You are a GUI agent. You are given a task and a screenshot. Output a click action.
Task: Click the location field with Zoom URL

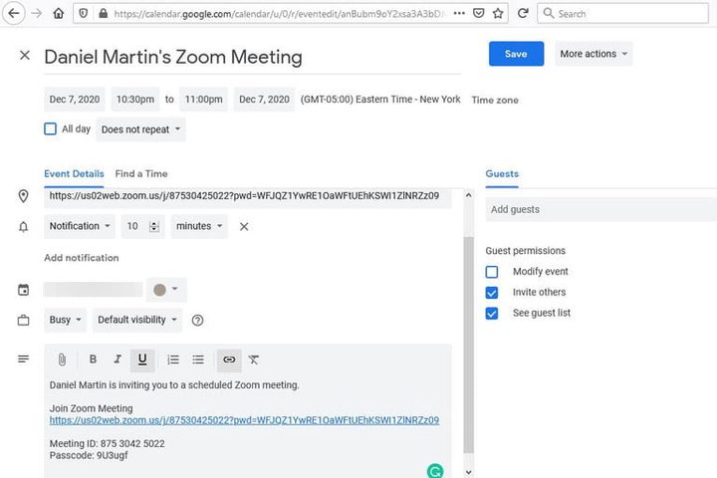click(x=247, y=197)
